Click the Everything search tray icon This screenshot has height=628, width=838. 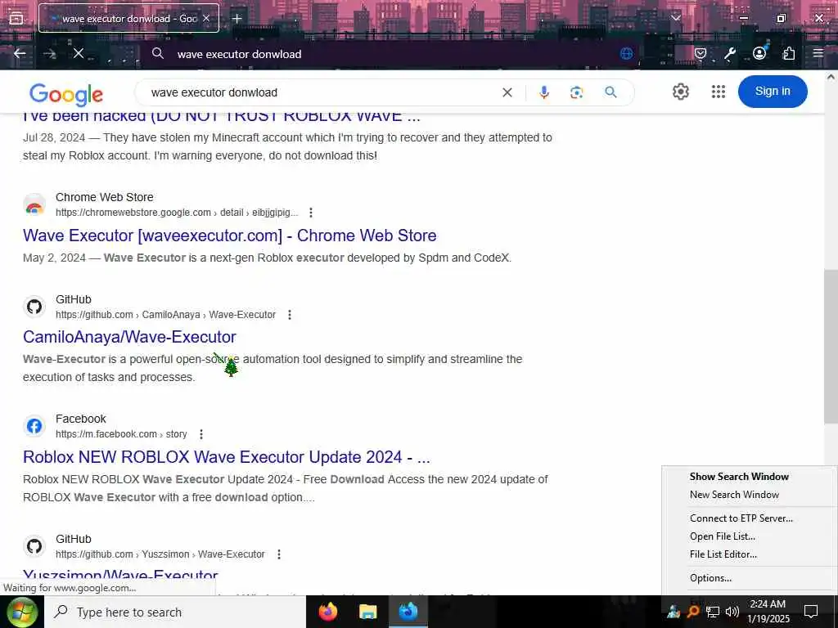[693, 612]
